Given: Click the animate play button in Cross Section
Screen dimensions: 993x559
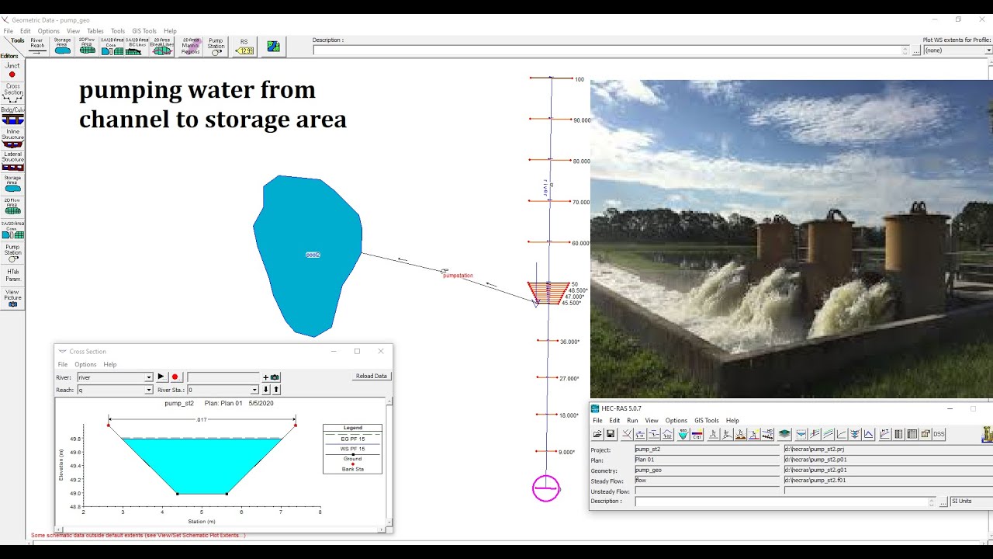Looking at the screenshot, I should (x=161, y=377).
